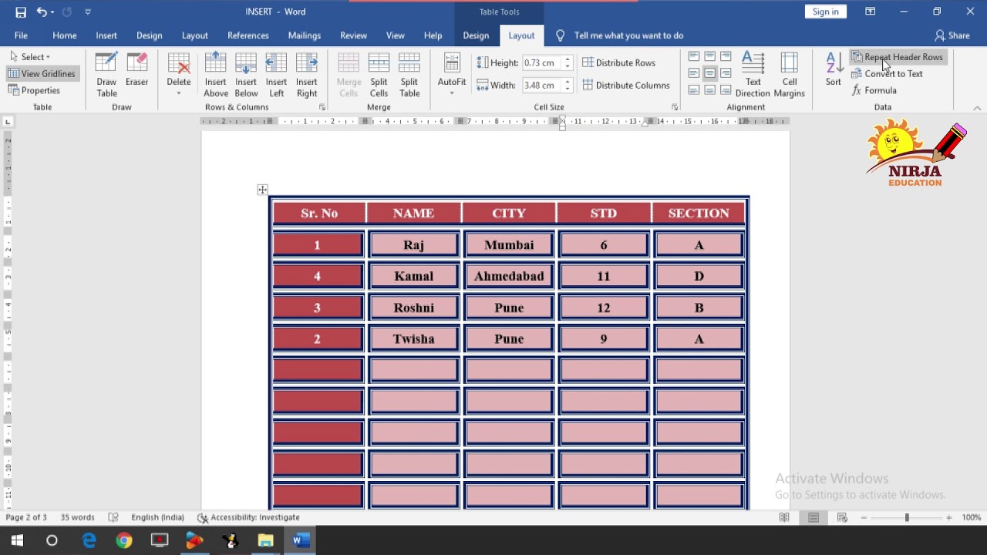Screen dimensions: 987x555
Task: Click the Split Table icon
Action: 409,75
